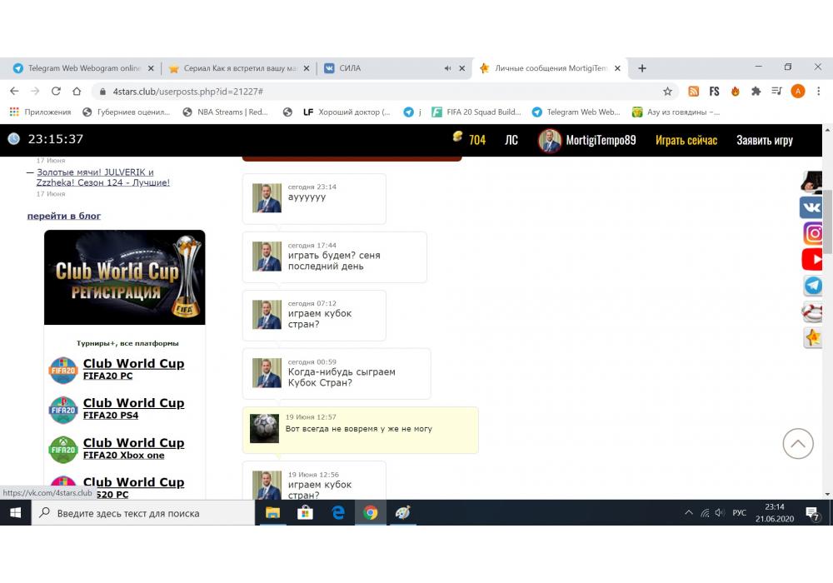This screenshot has width=833, height=583.
Task: Mute the СИЛА tab audio icon
Action: coord(447,68)
